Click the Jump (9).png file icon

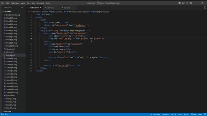click(5, 83)
